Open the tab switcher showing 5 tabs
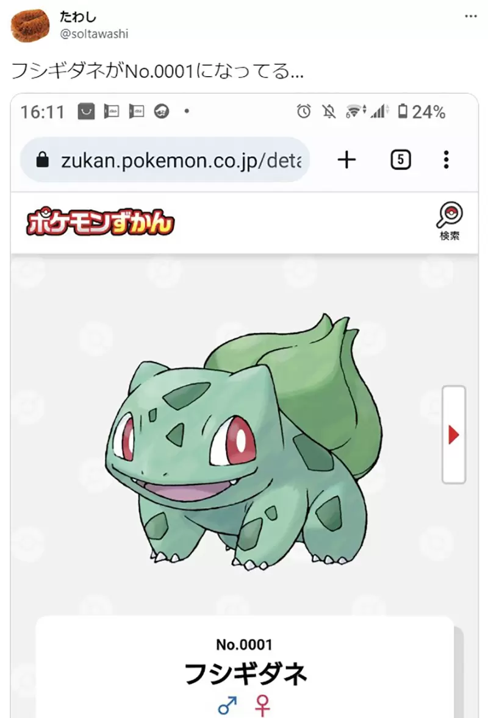488x718 pixels. click(401, 160)
